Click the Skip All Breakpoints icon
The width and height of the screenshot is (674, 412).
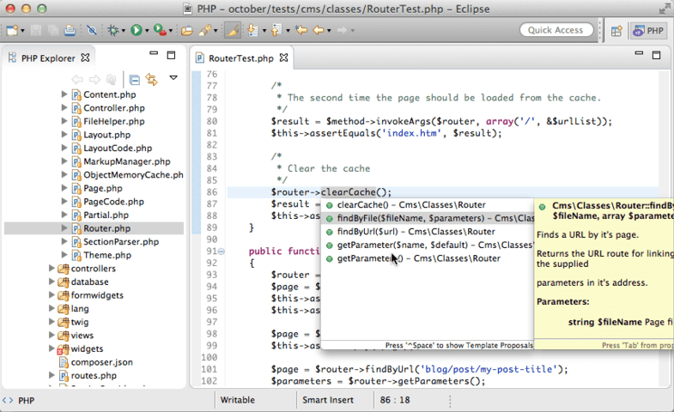[x=92, y=30]
